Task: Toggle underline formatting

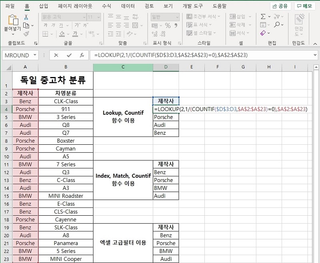Action: pyautogui.click(x=61, y=25)
